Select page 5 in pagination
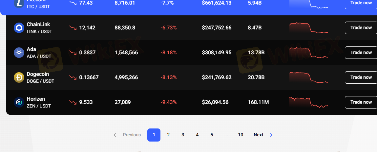The image size is (377, 152). tap(212, 135)
